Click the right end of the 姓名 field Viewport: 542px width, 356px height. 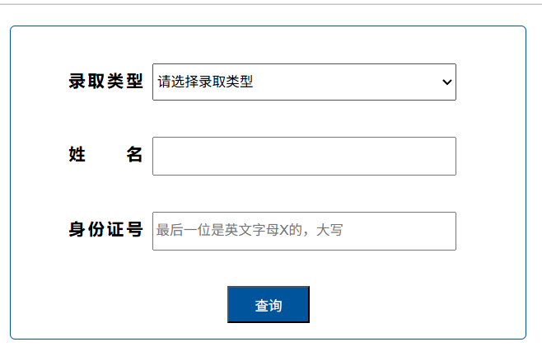tap(441, 156)
